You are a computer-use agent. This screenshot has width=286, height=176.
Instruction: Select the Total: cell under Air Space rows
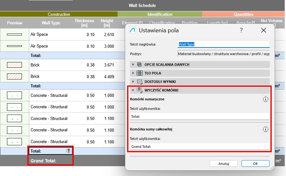click(x=51, y=55)
